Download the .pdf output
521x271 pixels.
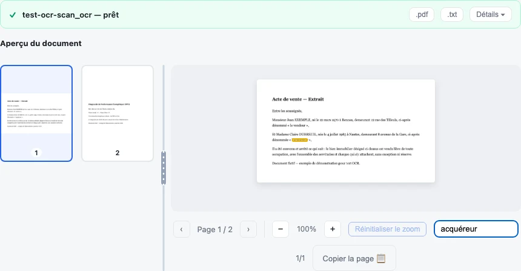coord(422,15)
